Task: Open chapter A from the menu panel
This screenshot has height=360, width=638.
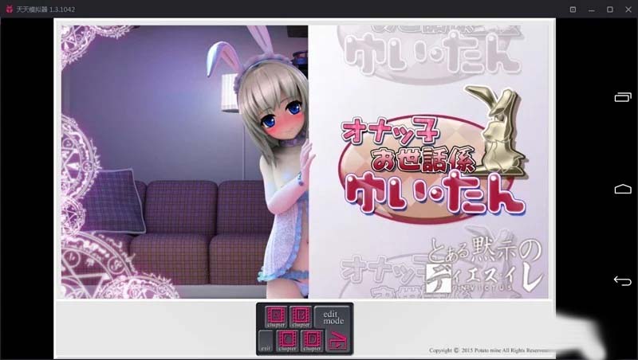Action: 275,316
